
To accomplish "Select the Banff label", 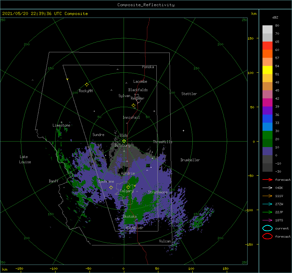I will tap(54, 181).
